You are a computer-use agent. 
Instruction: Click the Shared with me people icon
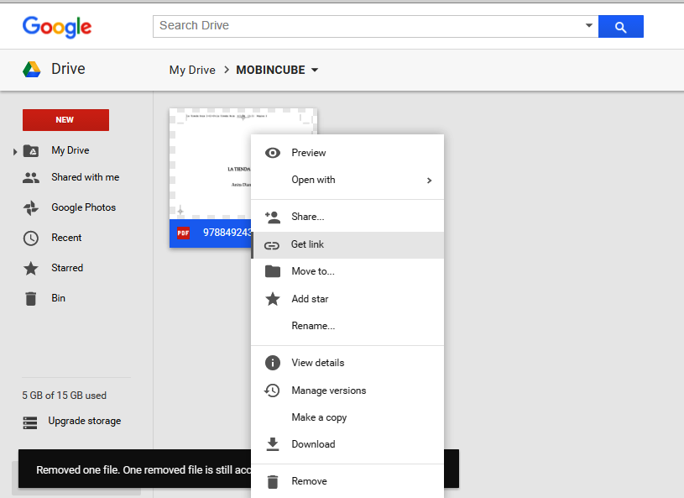(x=31, y=178)
